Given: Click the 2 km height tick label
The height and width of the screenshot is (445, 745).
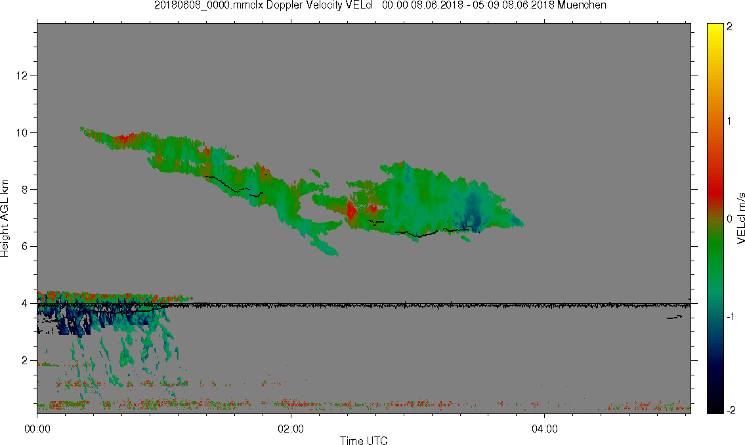Looking at the screenshot, I should (24, 360).
